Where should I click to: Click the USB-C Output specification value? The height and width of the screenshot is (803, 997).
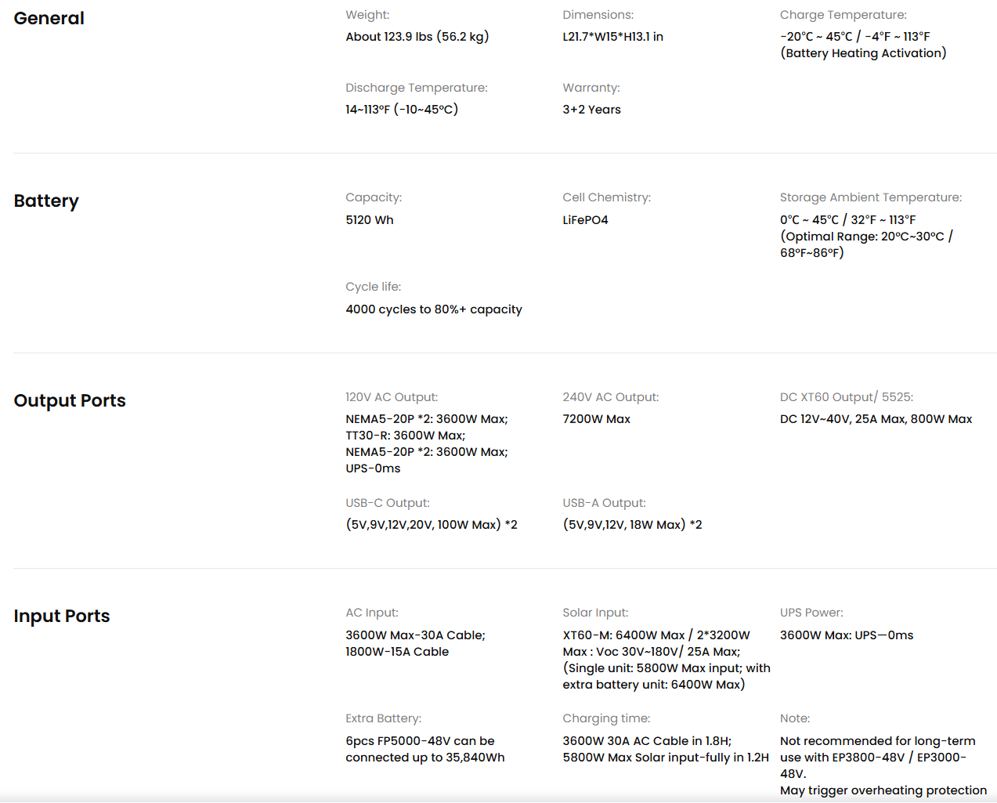[x=432, y=525]
